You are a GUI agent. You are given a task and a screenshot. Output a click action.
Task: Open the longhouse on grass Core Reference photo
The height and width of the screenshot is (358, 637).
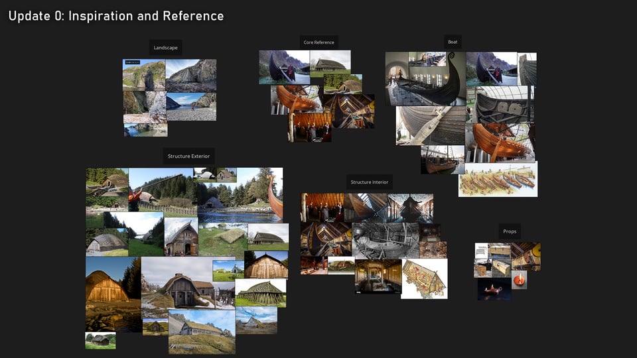point(330,64)
